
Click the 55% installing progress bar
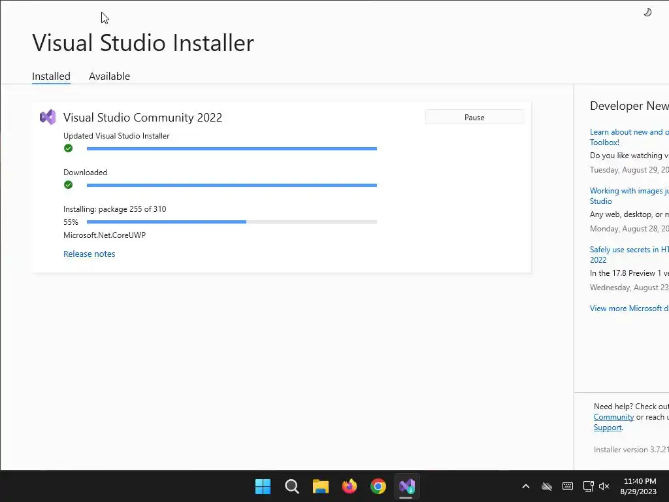(232, 222)
